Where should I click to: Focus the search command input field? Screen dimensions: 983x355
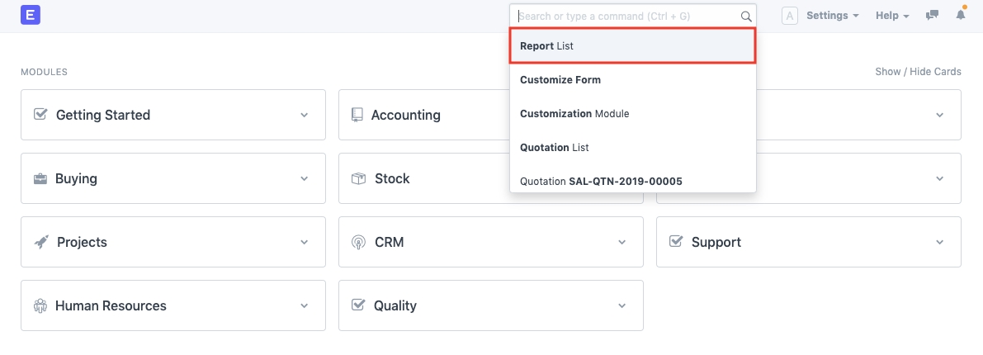coord(627,16)
